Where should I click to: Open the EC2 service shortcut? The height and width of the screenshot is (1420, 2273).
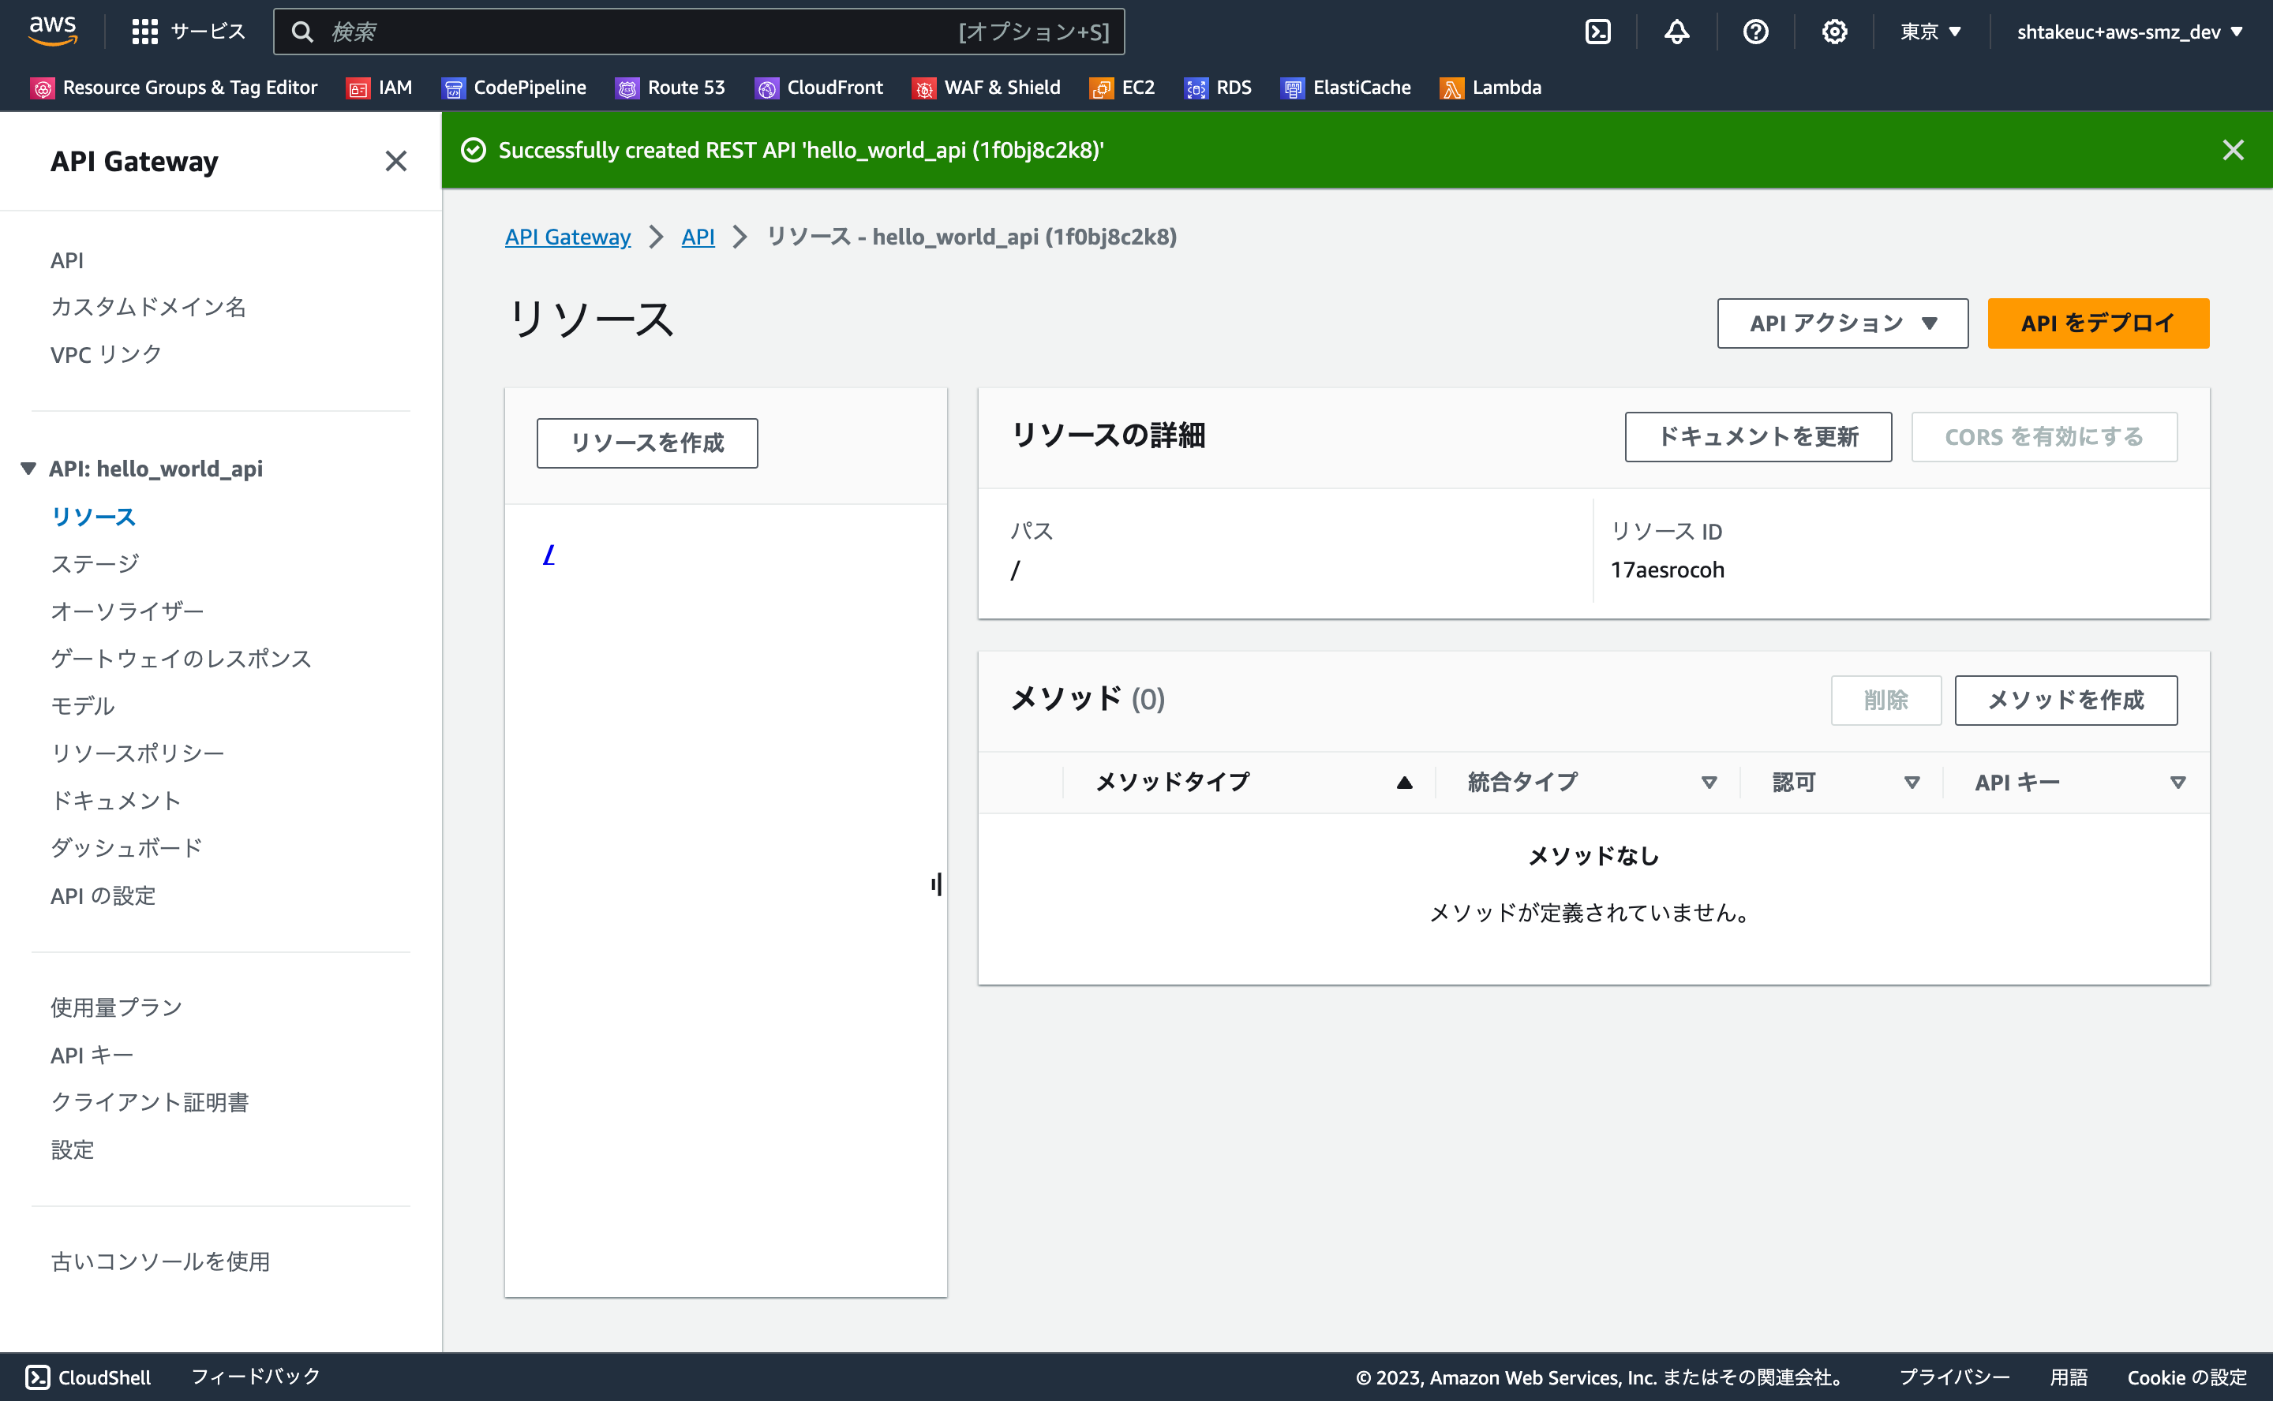pyautogui.click(x=1122, y=88)
